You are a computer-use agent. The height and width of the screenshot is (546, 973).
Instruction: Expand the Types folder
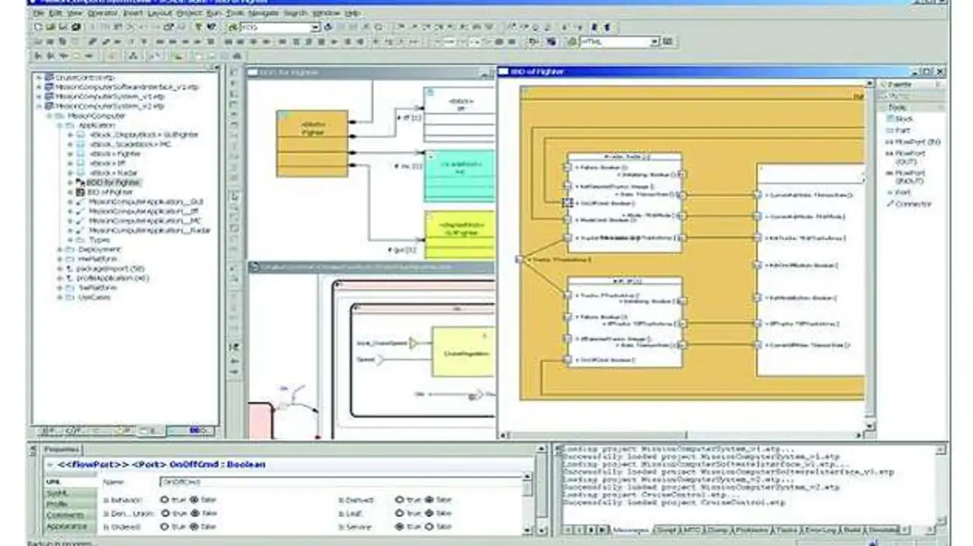pos(70,240)
